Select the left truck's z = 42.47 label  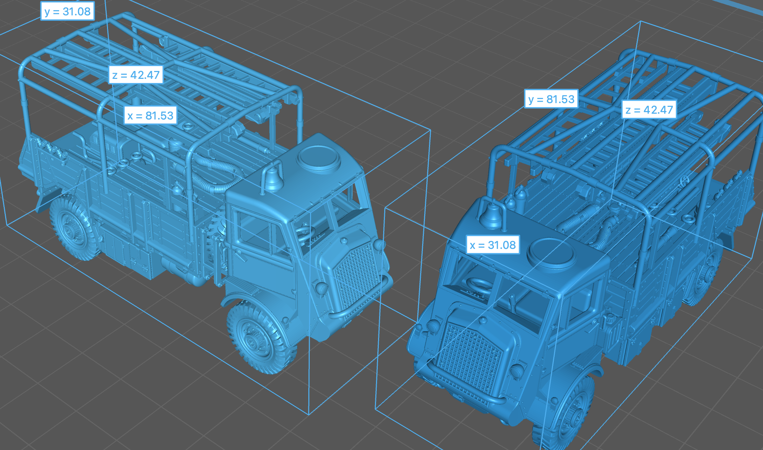136,75
